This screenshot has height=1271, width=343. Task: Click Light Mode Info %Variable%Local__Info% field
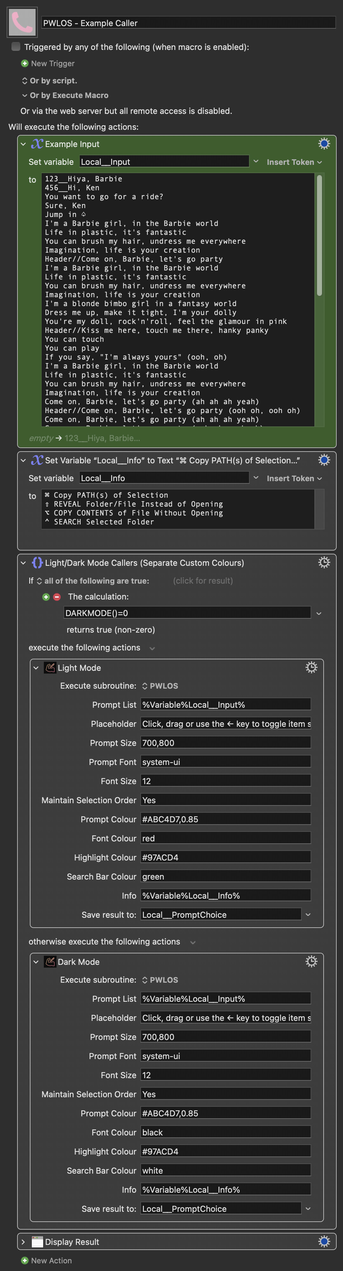pos(225,895)
